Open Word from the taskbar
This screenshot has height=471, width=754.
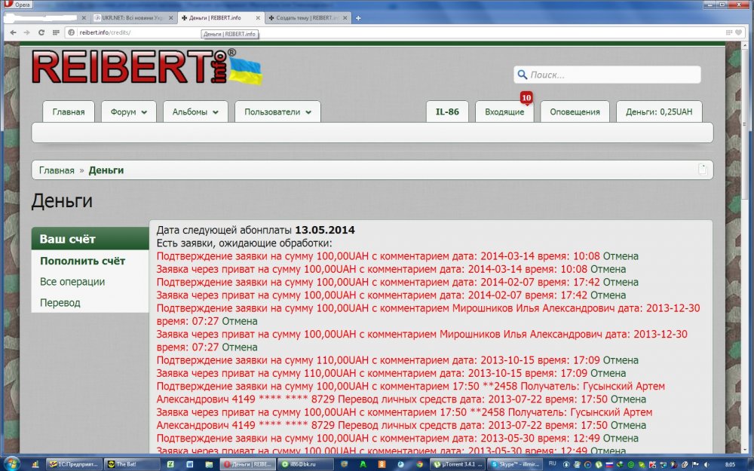189,464
